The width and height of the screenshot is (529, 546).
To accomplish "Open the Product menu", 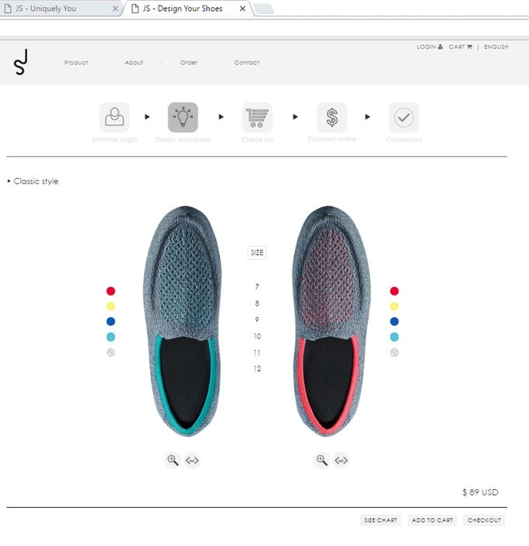I will pyautogui.click(x=76, y=63).
